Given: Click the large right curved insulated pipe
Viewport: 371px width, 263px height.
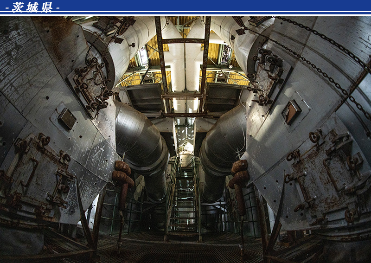Looking at the screenshot, I should pos(225,139).
